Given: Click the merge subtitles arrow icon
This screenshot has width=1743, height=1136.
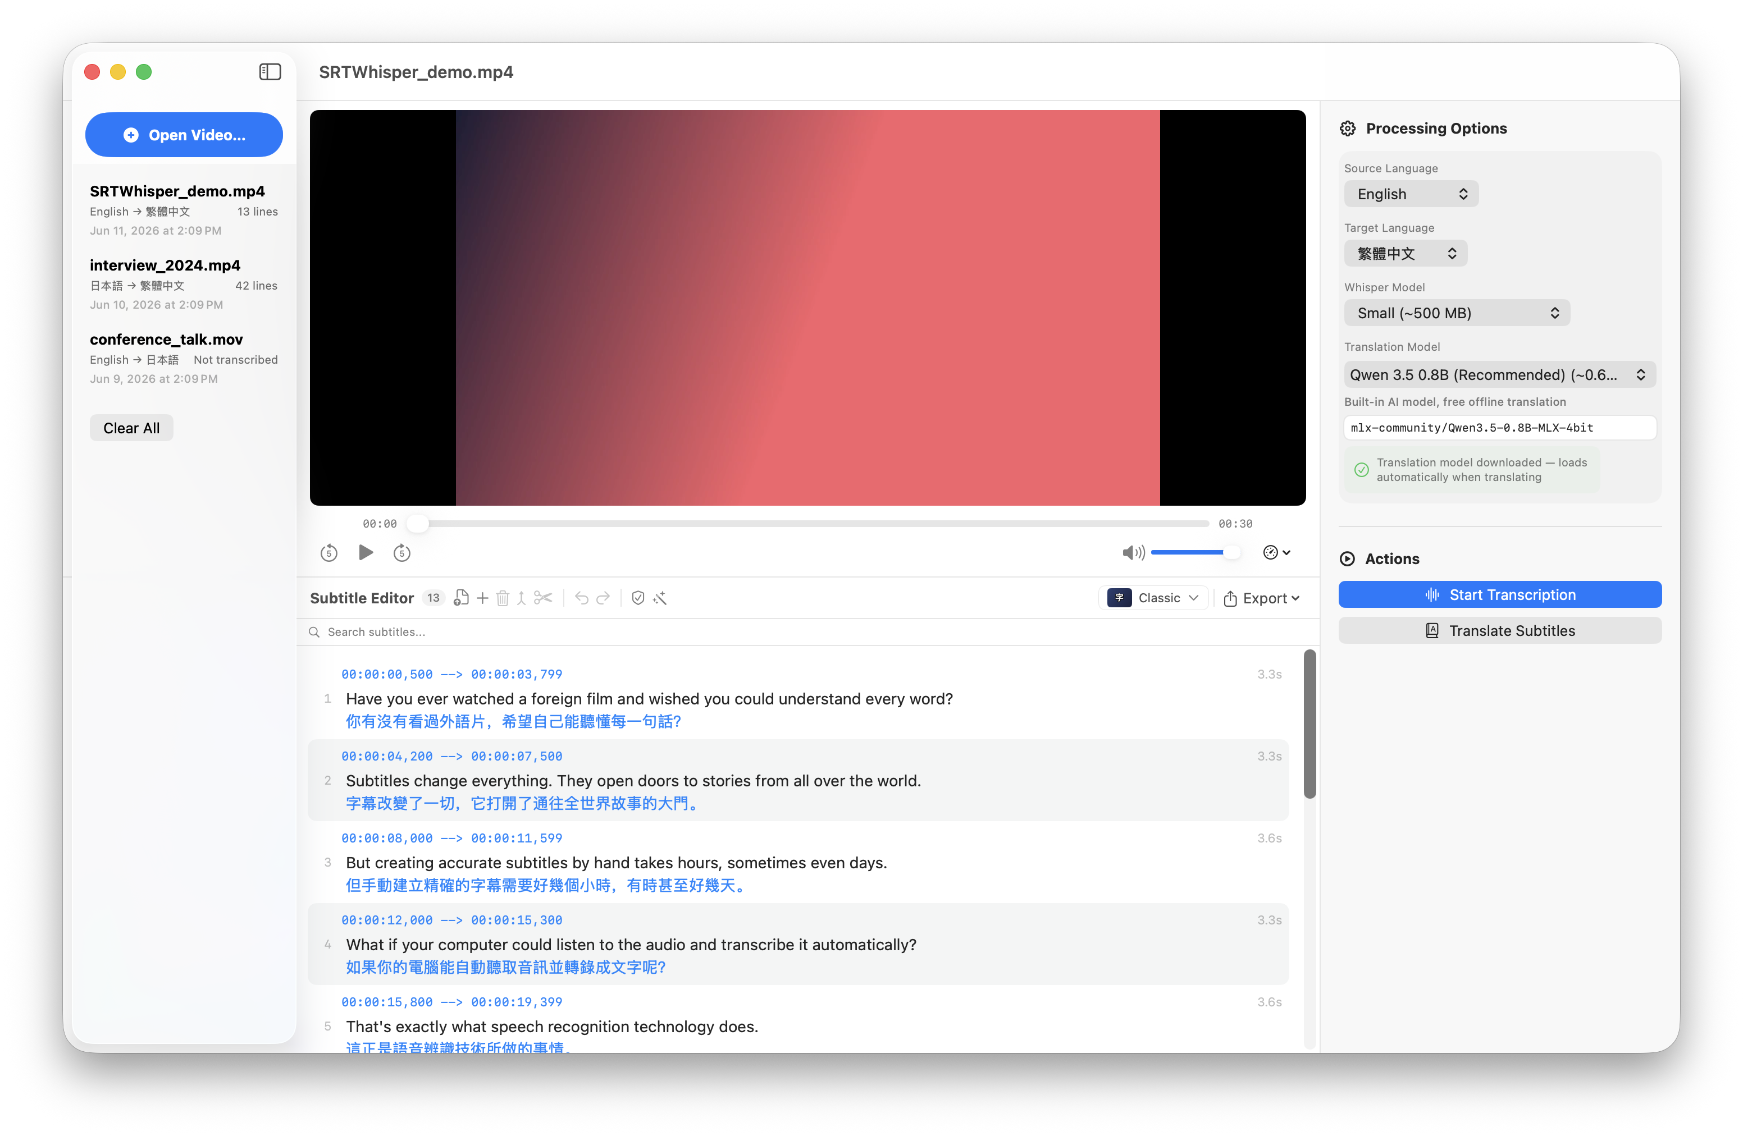Looking at the screenshot, I should point(522,598).
